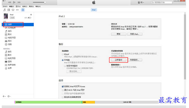This screenshot has width=189, height=108.
Task: Uncheck 连接此 iPad 时打开 iTunes
Action: point(63,86)
